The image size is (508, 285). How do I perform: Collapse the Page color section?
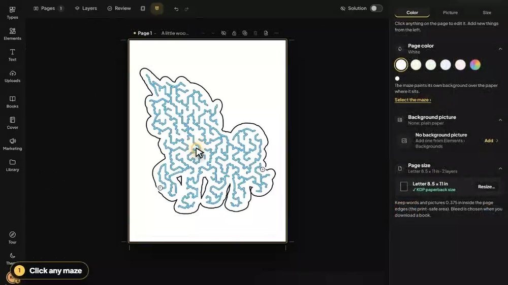(x=500, y=49)
